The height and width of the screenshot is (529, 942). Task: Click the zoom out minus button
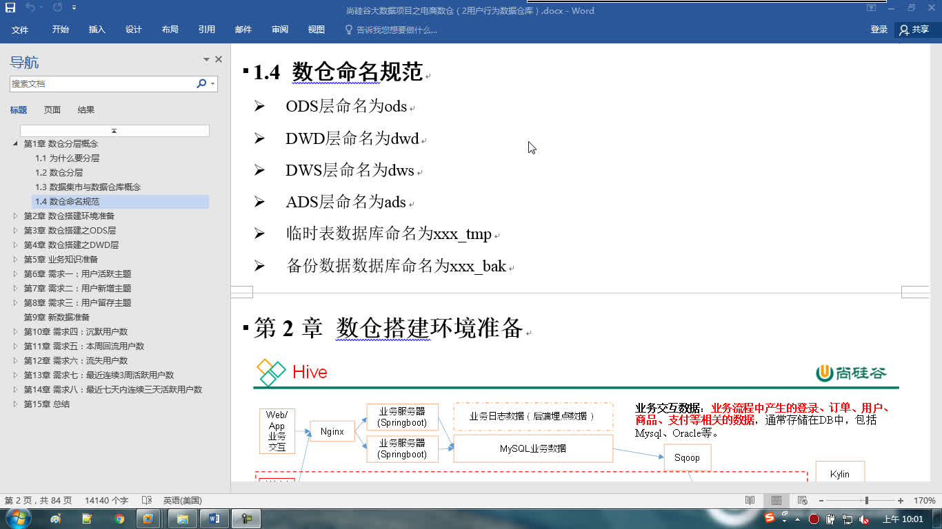pos(822,500)
